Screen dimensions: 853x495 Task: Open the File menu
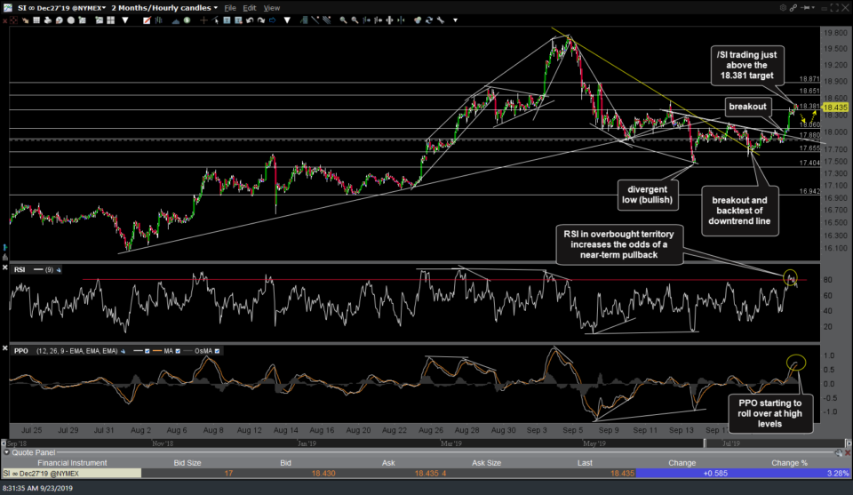pyautogui.click(x=230, y=8)
